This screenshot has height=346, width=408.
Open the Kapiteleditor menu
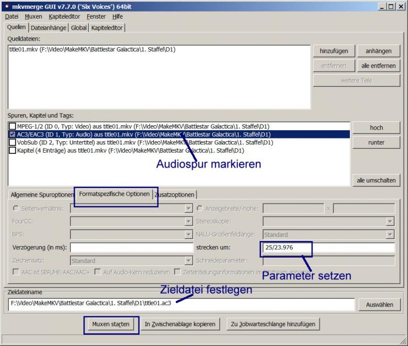[64, 16]
